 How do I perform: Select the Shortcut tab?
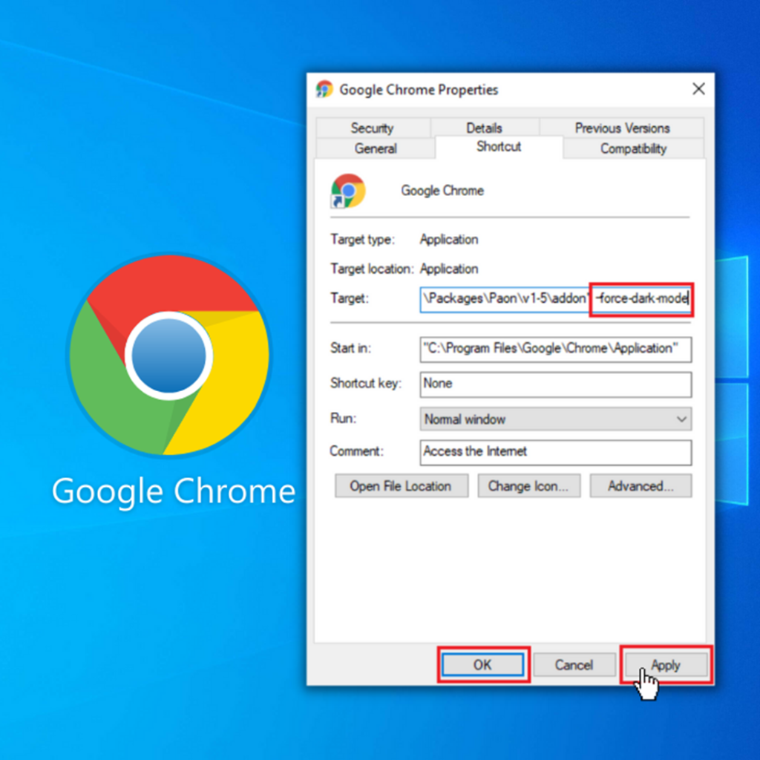(499, 146)
